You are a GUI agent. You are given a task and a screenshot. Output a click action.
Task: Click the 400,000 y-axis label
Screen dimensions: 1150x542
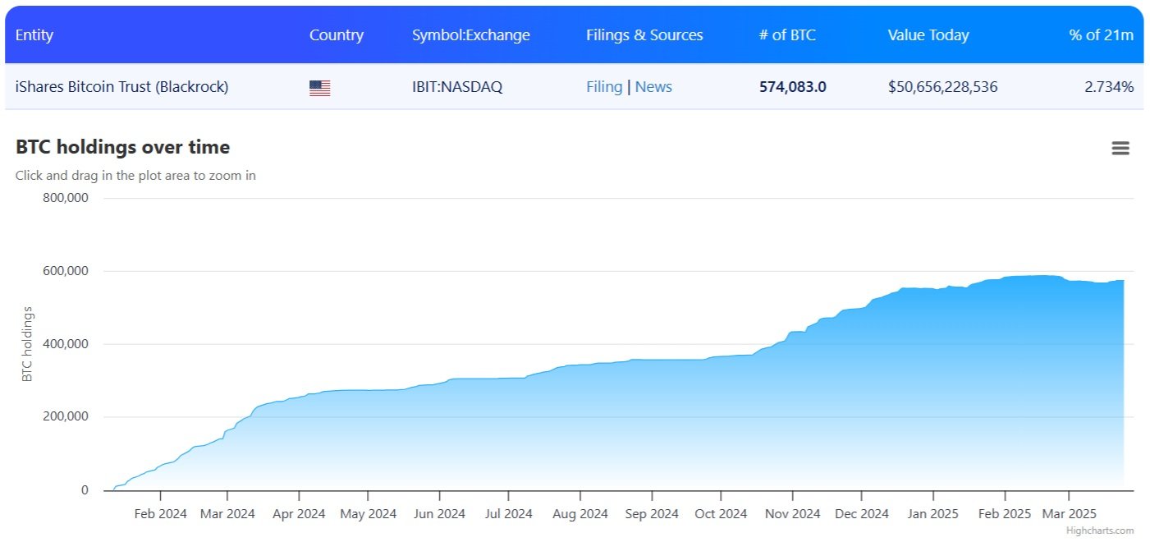coord(65,344)
